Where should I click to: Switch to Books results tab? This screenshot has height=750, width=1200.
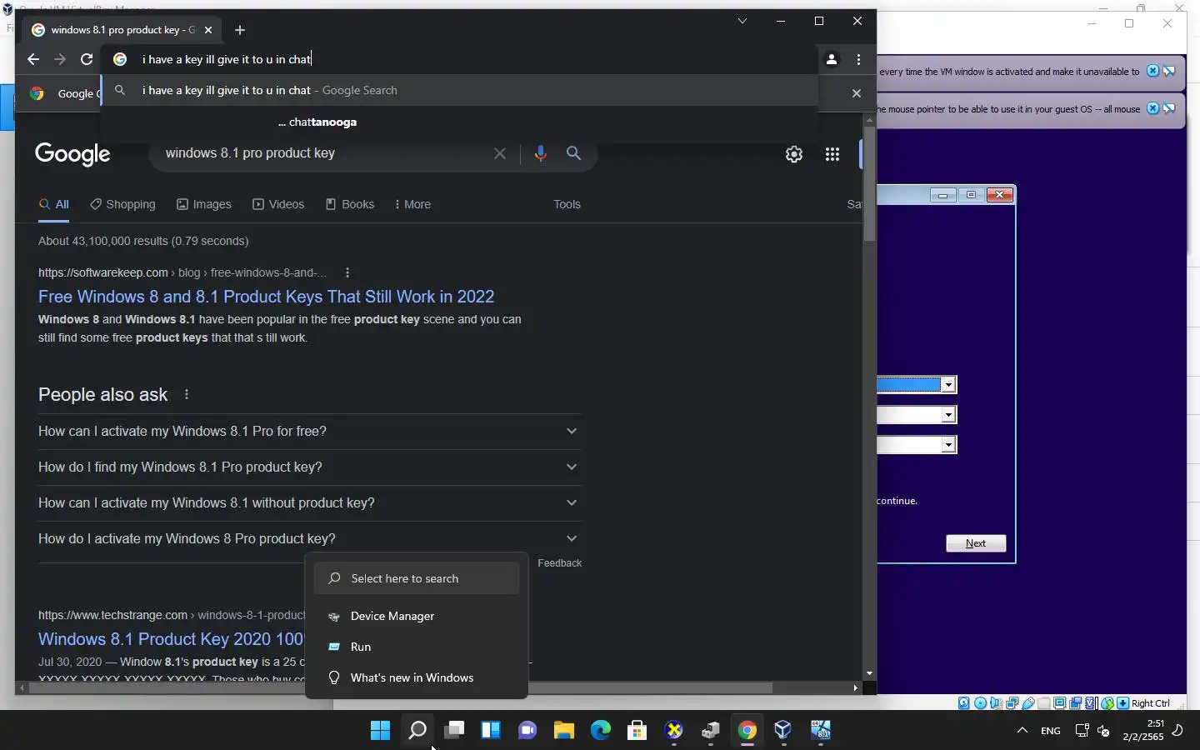(x=350, y=204)
